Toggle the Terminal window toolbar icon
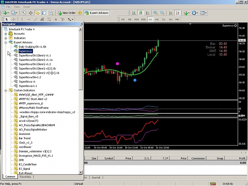The height and width of the screenshot is (186, 248). [44, 13]
